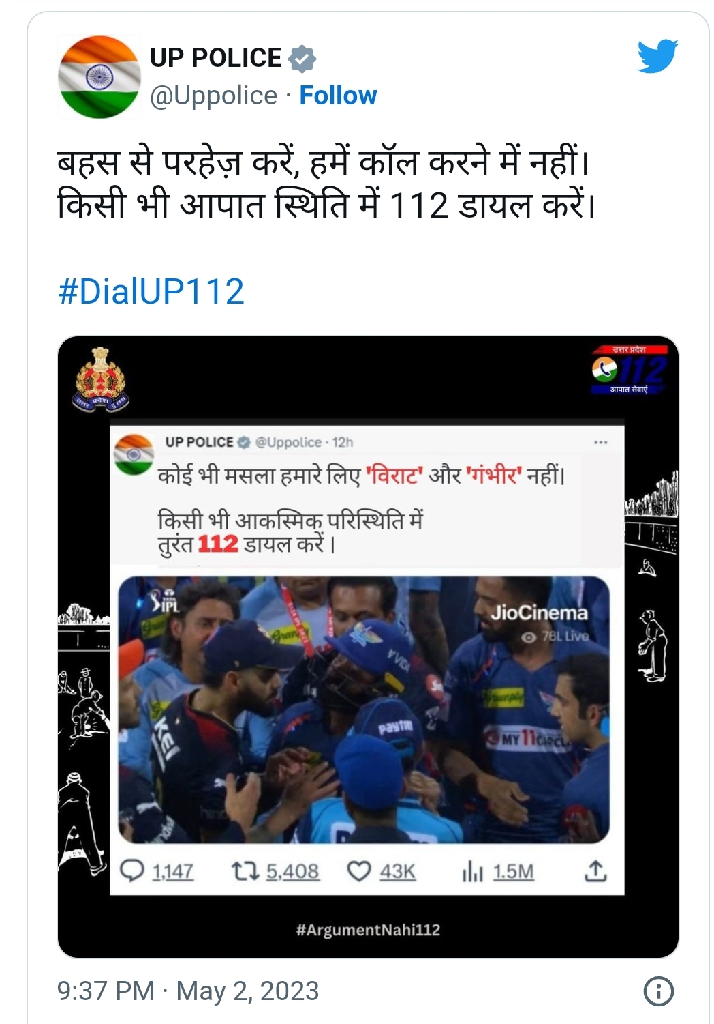Click the share upload icon in embedded tweet
Screen dimensions: 714x1024
(x=595, y=871)
